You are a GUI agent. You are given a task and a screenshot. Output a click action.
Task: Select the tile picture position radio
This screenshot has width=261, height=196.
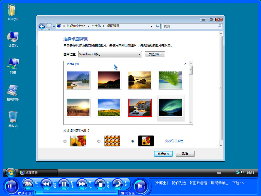pyautogui.click(x=99, y=141)
